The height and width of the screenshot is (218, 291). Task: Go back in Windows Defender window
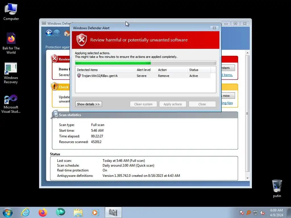tap(49, 33)
